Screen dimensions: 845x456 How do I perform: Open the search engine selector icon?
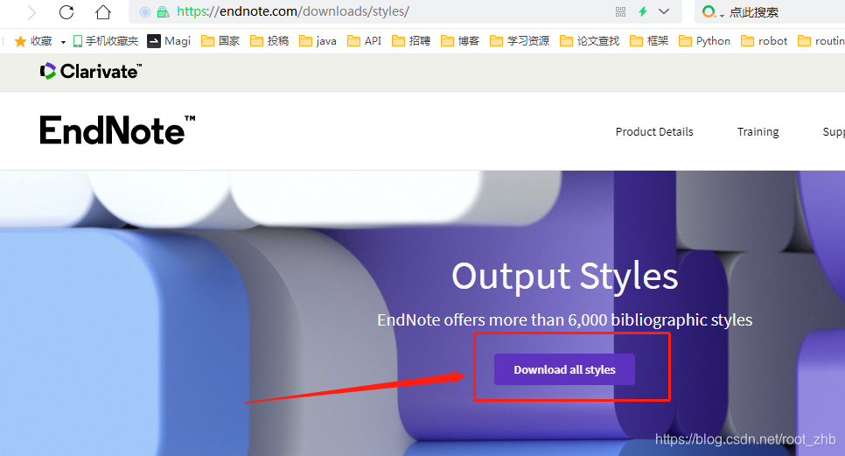tap(710, 12)
